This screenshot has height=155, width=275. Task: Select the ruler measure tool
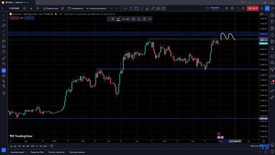pyautogui.click(x=4, y=59)
